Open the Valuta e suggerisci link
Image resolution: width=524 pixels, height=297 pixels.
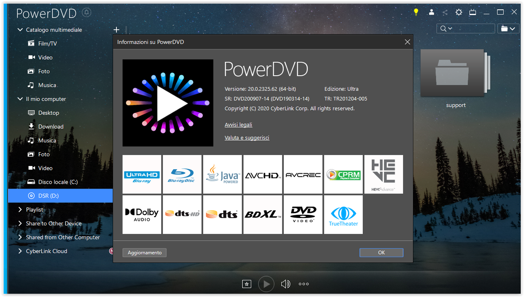(247, 138)
